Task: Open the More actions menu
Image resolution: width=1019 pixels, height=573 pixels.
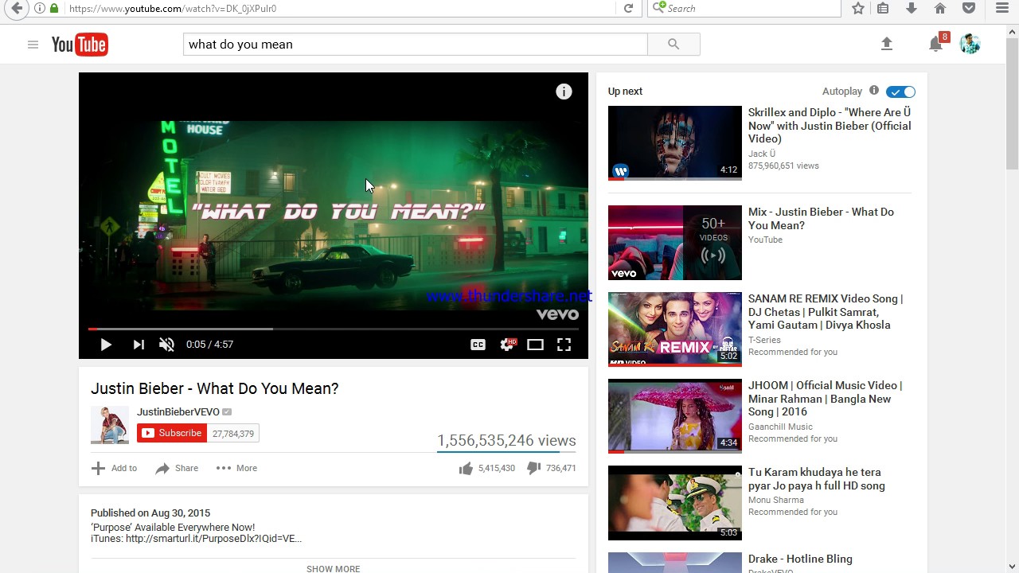Action: [236, 468]
